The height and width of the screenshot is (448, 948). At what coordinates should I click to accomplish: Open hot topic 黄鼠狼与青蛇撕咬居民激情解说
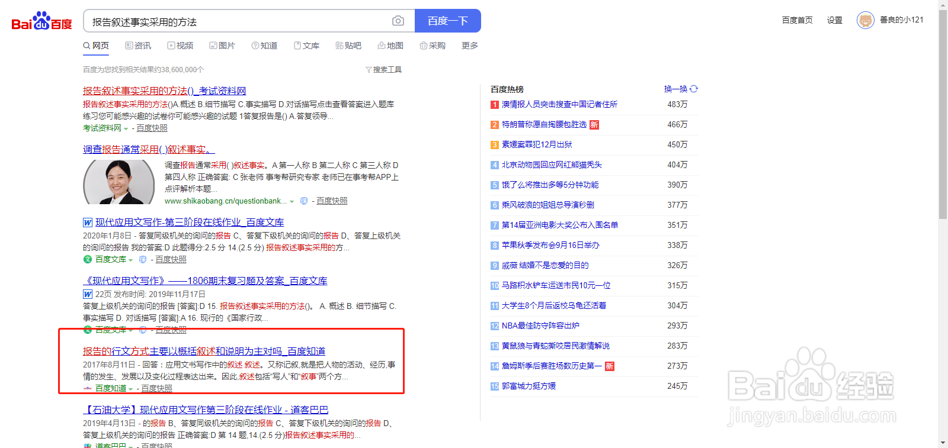(555, 346)
